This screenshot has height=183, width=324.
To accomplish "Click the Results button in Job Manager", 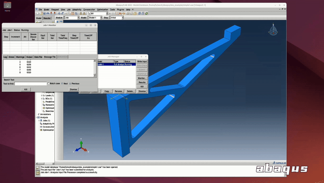I will (142, 82).
